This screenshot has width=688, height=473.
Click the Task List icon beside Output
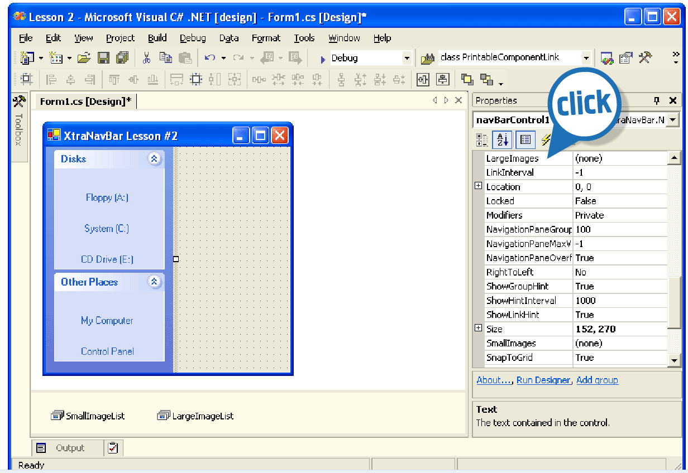pyautogui.click(x=113, y=448)
